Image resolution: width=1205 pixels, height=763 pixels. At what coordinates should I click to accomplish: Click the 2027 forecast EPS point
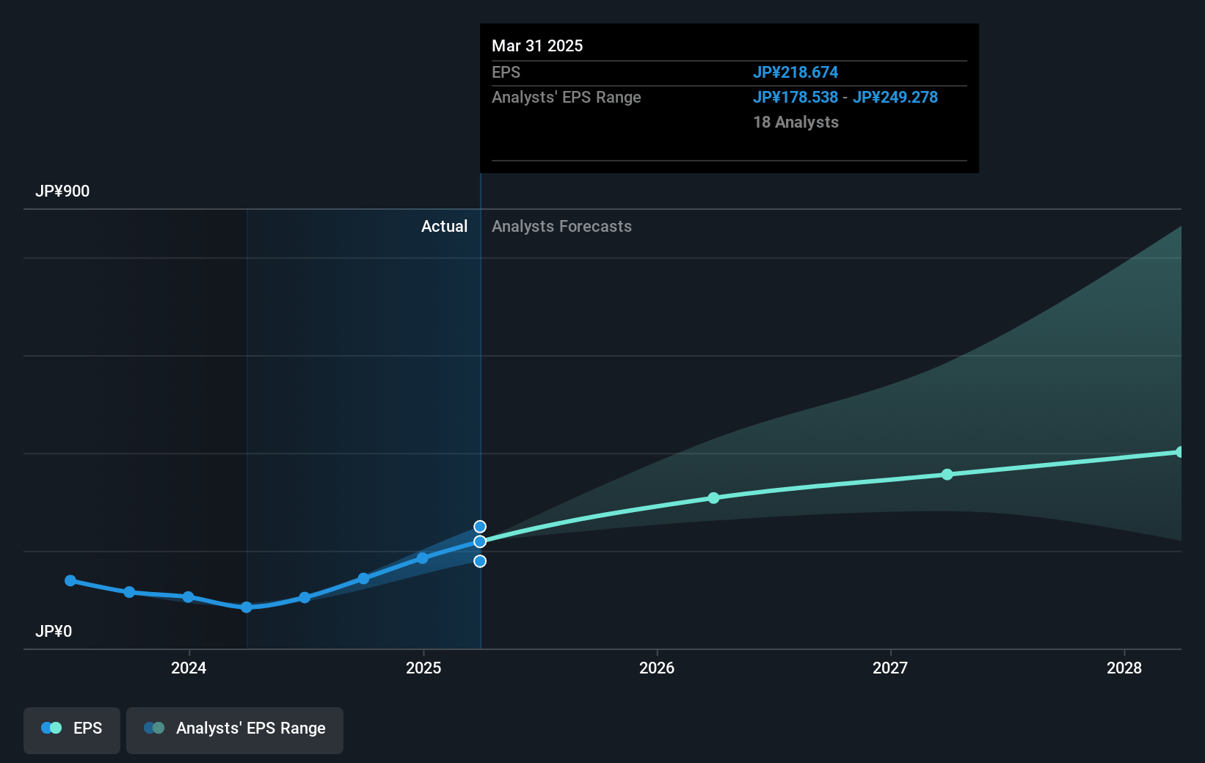pos(947,475)
